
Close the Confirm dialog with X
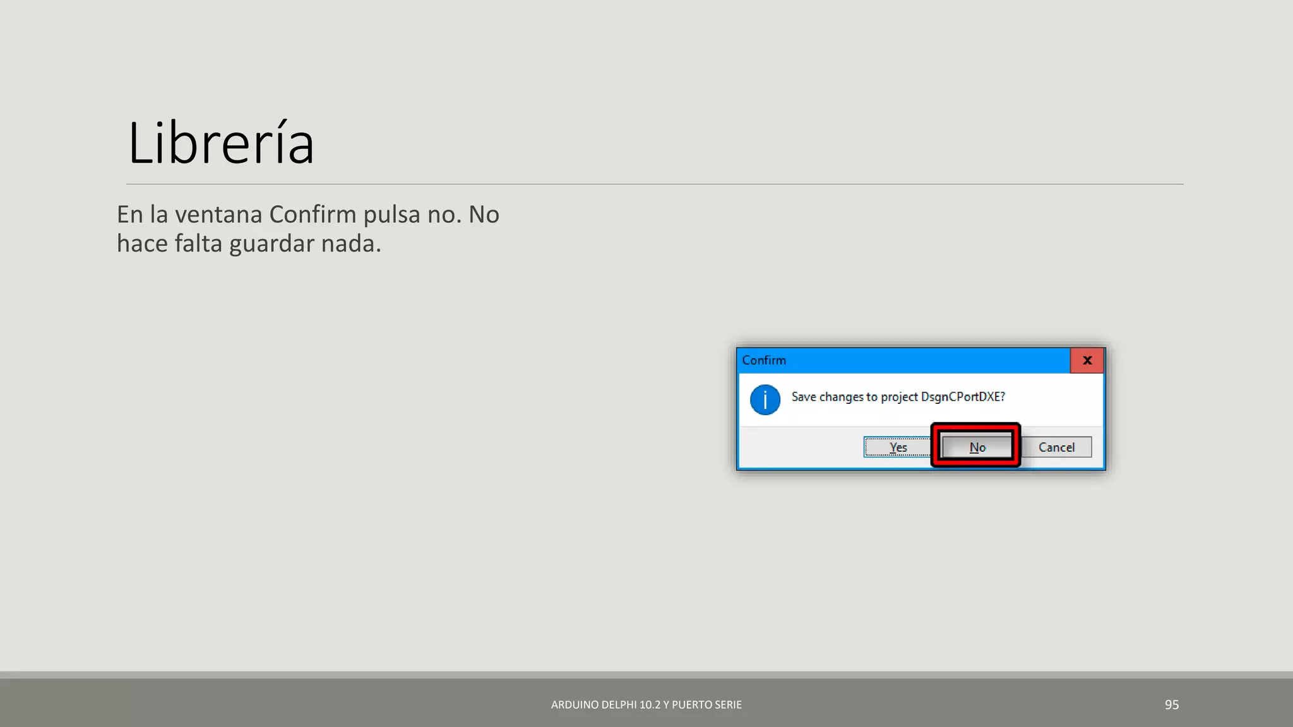(x=1087, y=360)
